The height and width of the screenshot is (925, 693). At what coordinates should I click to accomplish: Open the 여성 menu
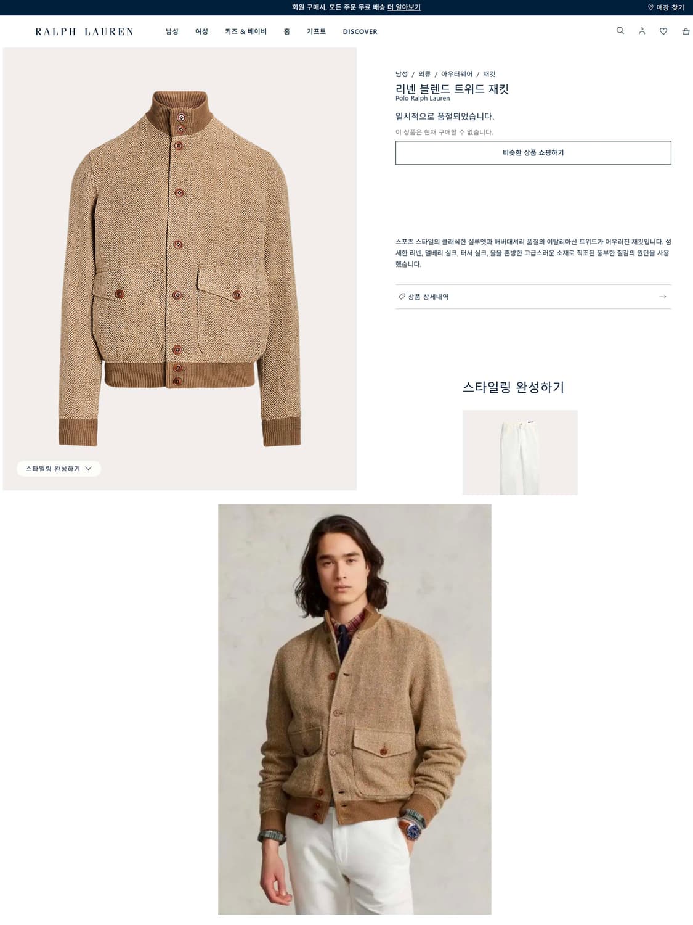(201, 31)
